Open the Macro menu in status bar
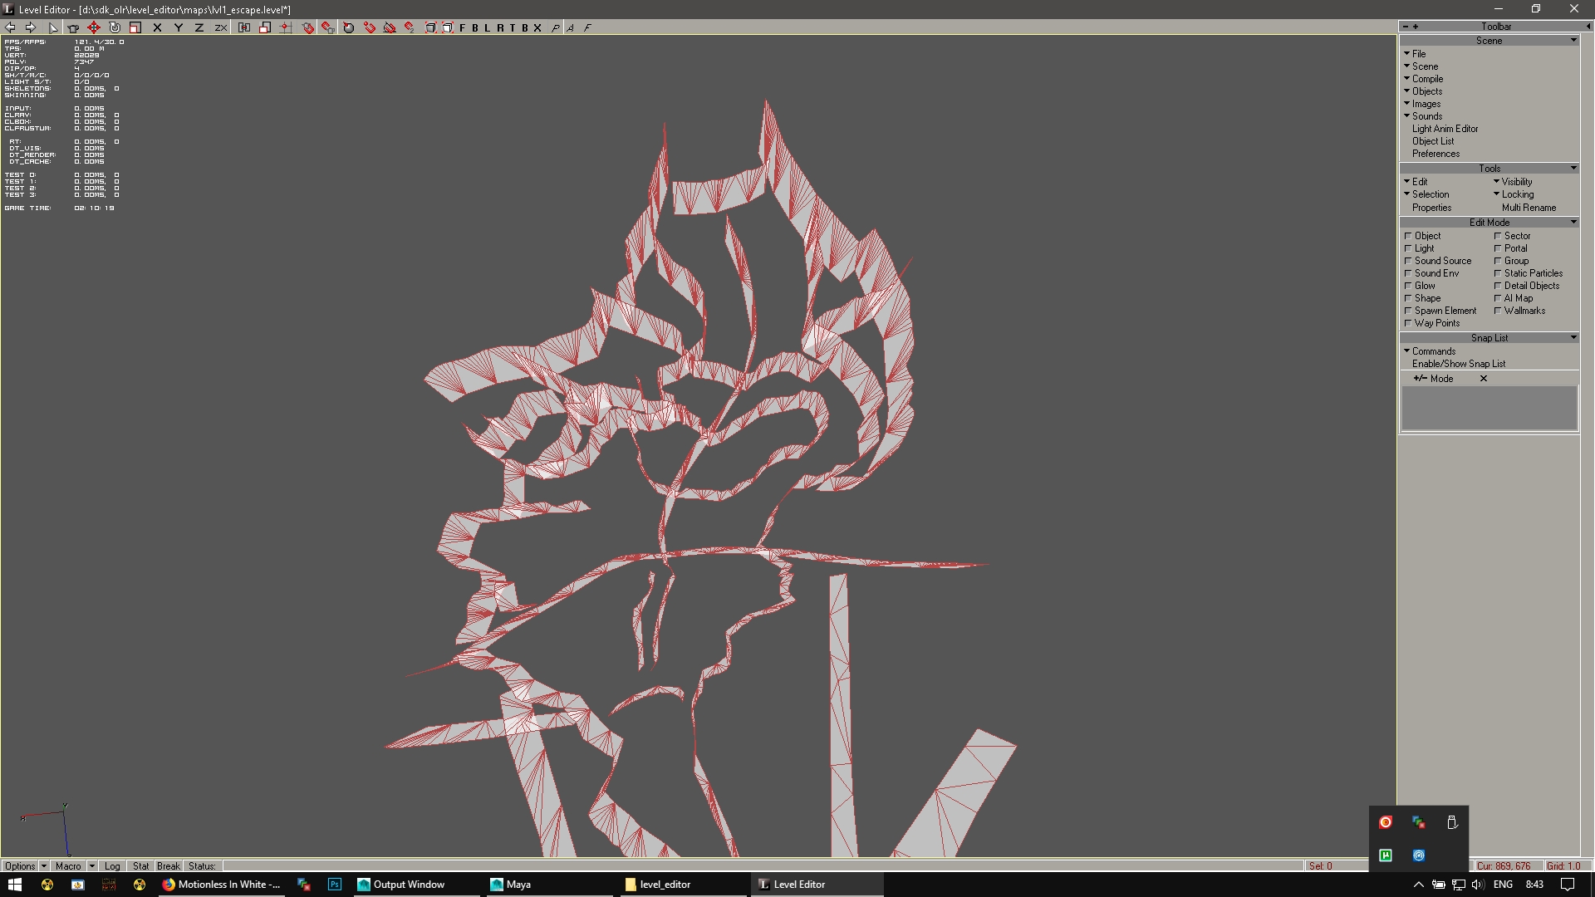Screen dimensions: 1595x897 (68, 865)
